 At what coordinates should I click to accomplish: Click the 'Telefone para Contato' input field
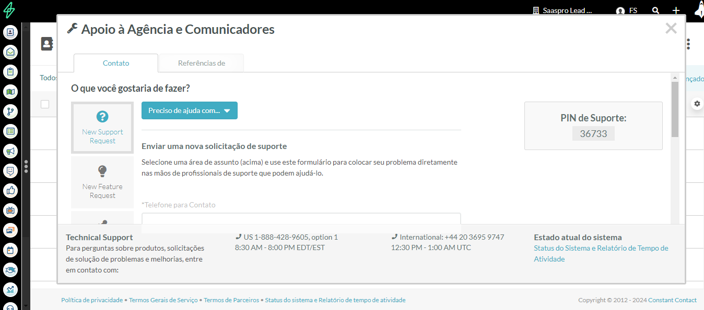pyautogui.click(x=301, y=219)
